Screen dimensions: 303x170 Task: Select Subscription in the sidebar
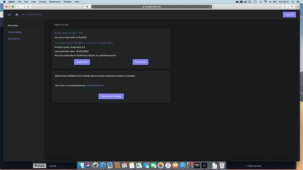[14, 32]
